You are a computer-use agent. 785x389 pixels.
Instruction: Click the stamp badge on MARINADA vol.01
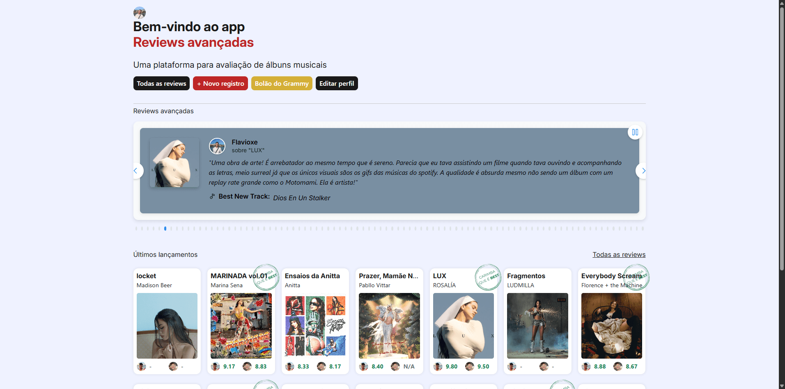[266, 277]
